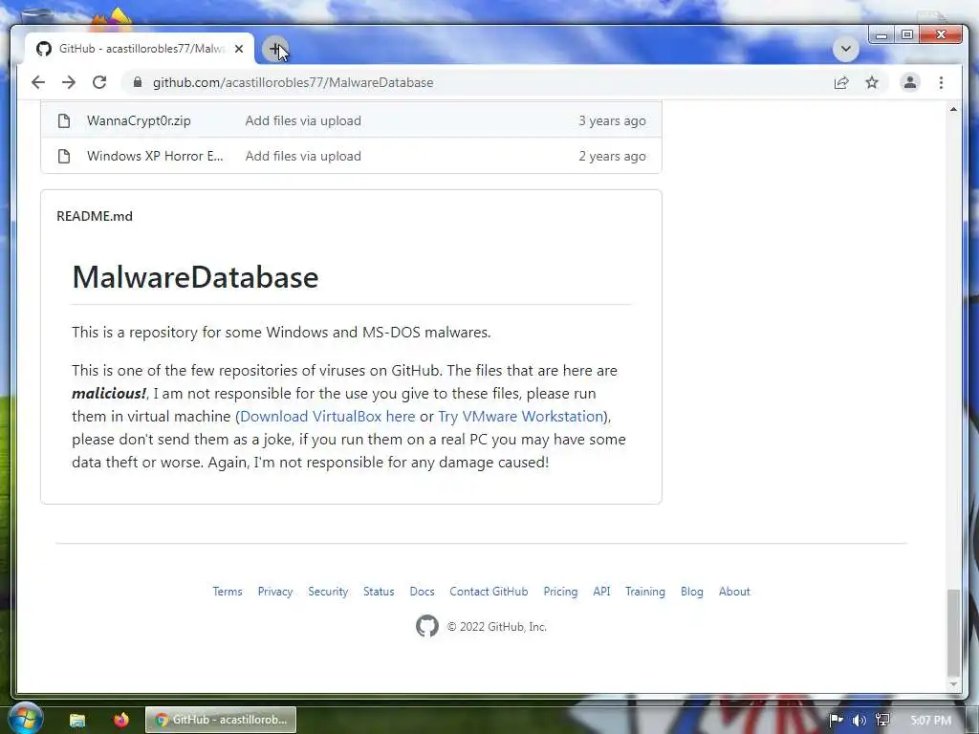This screenshot has width=979, height=734.
Task: Bookmark this page with star icon
Action: [872, 82]
